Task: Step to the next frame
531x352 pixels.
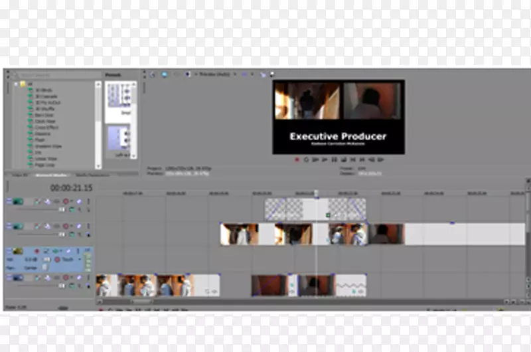Action: click(x=380, y=159)
